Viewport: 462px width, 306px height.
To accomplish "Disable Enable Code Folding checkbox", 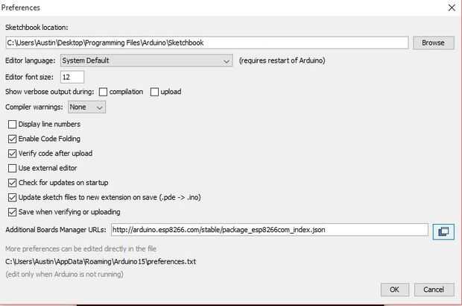I will [x=12, y=139].
